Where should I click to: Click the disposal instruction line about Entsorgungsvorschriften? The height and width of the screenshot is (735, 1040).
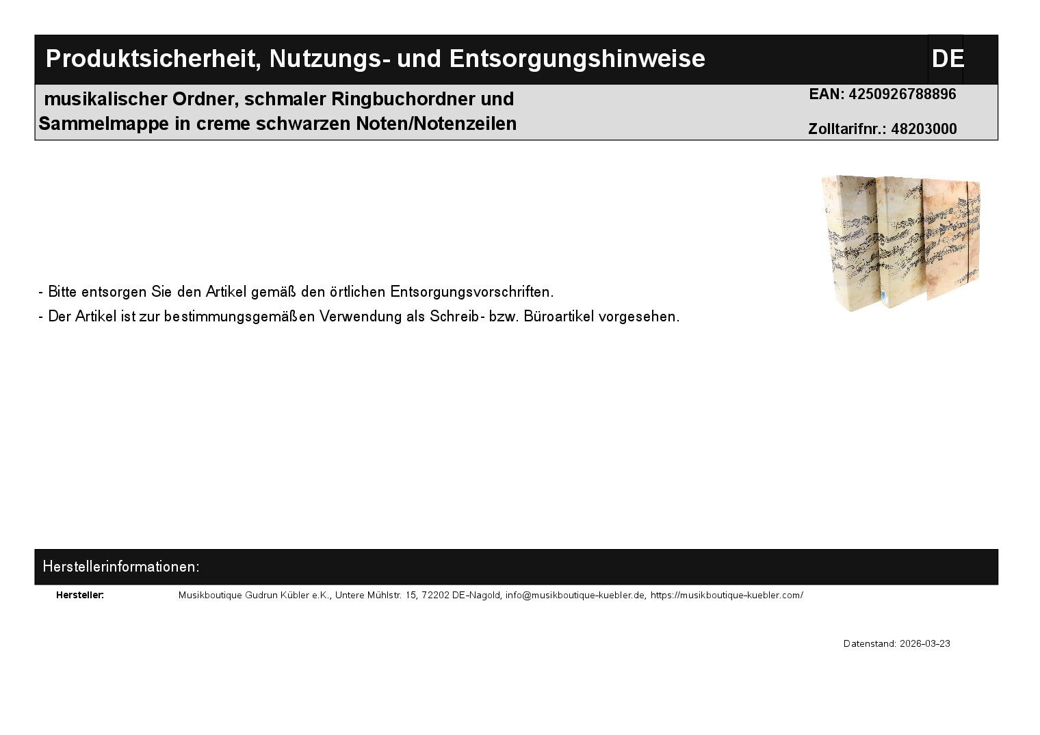coord(296,292)
